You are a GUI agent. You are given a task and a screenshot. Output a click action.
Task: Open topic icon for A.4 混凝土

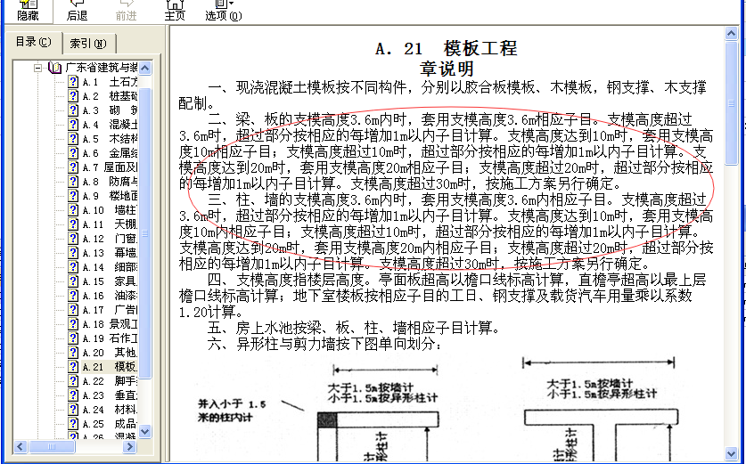click(x=73, y=125)
